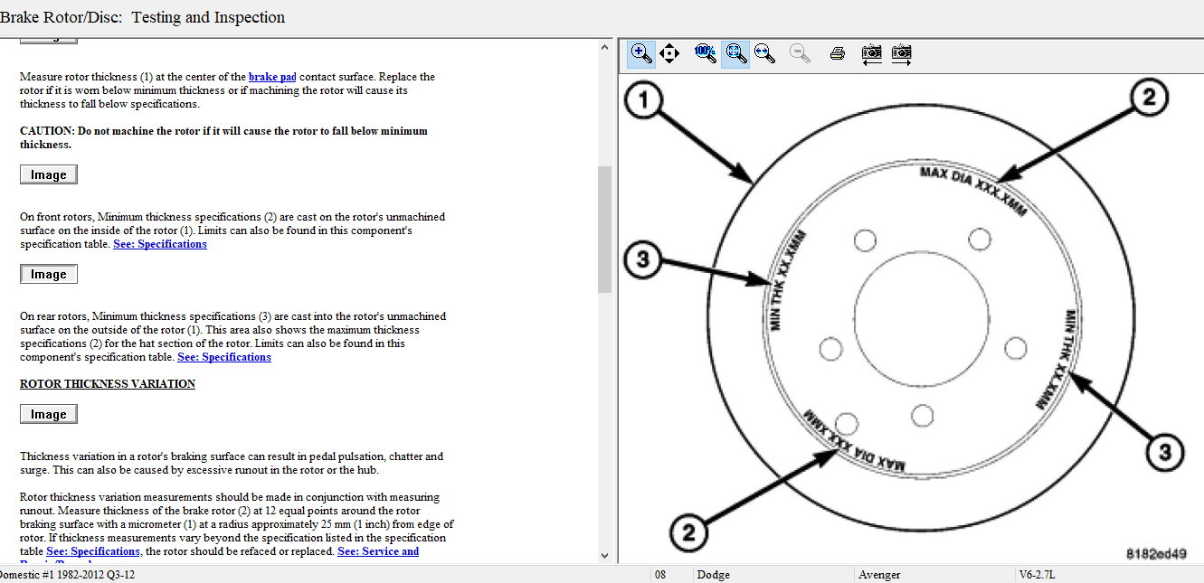This screenshot has width=1204, height=583.
Task: Toggle fit-to-window zoom for the diagram
Action: coord(735,53)
